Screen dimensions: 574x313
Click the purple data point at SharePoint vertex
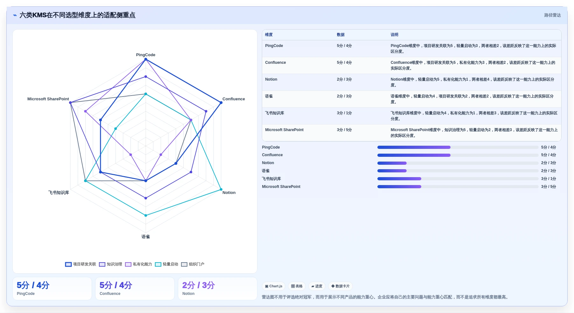pyautogui.click(x=70, y=103)
